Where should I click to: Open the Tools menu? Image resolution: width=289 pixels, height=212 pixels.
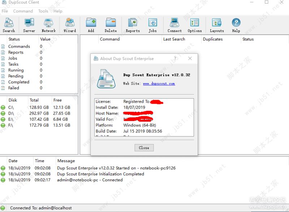click(x=43, y=11)
